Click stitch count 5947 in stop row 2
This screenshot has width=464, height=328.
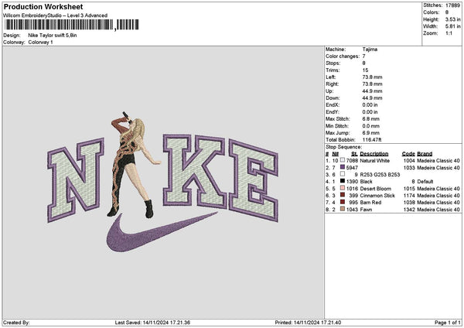(x=352, y=168)
